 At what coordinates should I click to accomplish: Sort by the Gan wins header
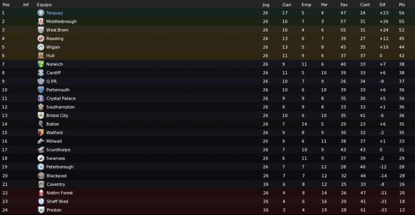click(287, 4)
